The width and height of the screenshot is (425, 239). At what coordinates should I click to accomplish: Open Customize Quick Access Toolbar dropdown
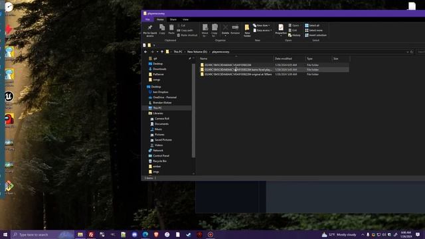point(154,45)
